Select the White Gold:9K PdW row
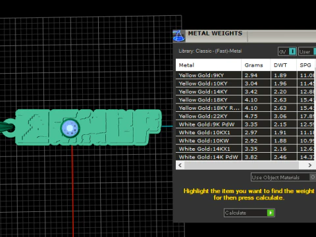The height and width of the screenshot is (237, 316). click(x=246, y=124)
